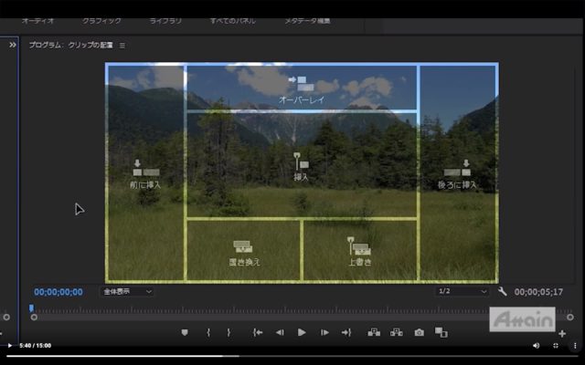Screen dimensions: 585x365
Task: Enter video player fullscreen mode
Action: [x=556, y=346]
